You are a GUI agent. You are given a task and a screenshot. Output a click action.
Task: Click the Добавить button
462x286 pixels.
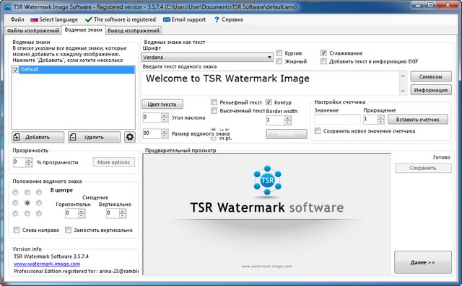point(38,137)
